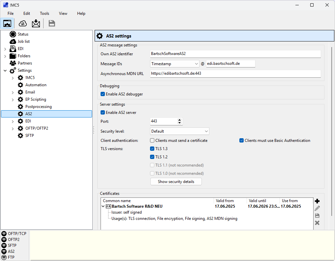Expand the OFTP/OFTP2 settings tree node
Image resolution: width=335 pixels, height=261 pixels.
13,128
